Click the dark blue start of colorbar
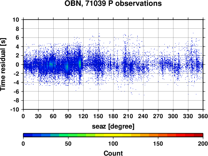 pos(28,135)
